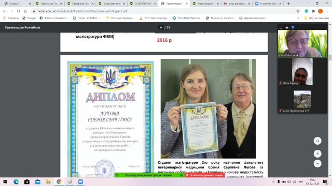Close the 'Слайд 1' tab

click(x=30, y=4)
